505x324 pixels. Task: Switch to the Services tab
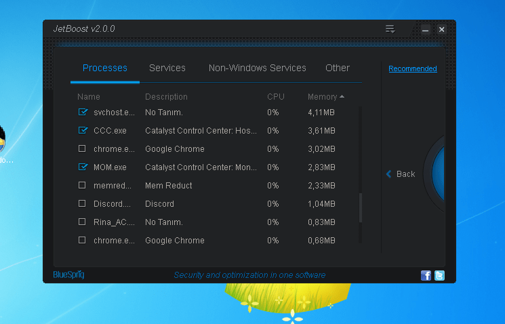coord(167,68)
